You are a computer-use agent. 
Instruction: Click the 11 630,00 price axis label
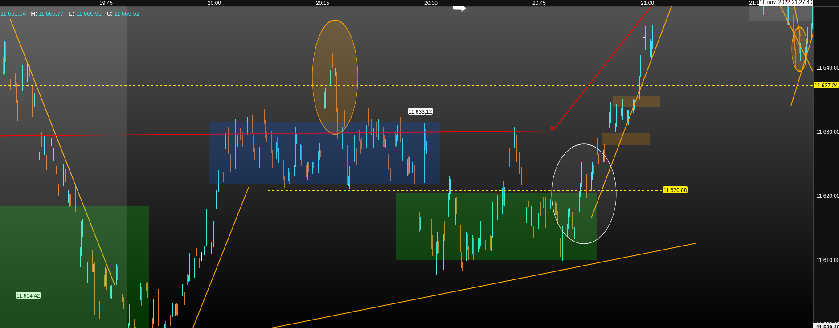pyautogui.click(x=827, y=132)
